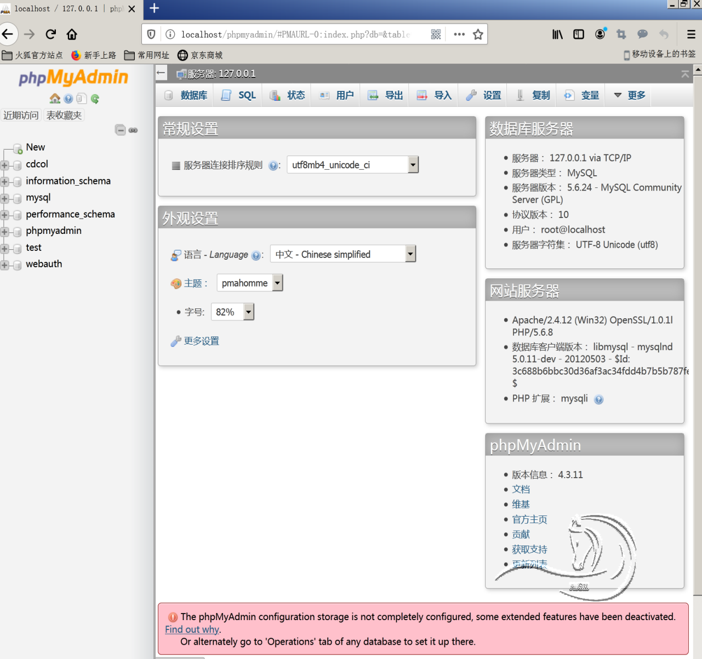The height and width of the screenshot is (659, 702).
Task: Open phpMyAdmin documentation help icon in sidebar
Action: 69,99
